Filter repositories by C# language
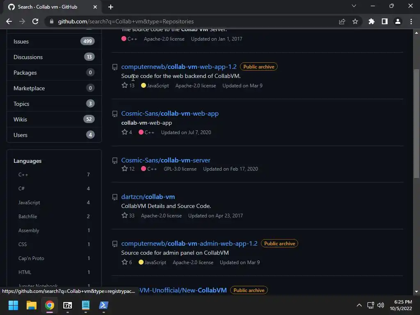 [54, 189]
